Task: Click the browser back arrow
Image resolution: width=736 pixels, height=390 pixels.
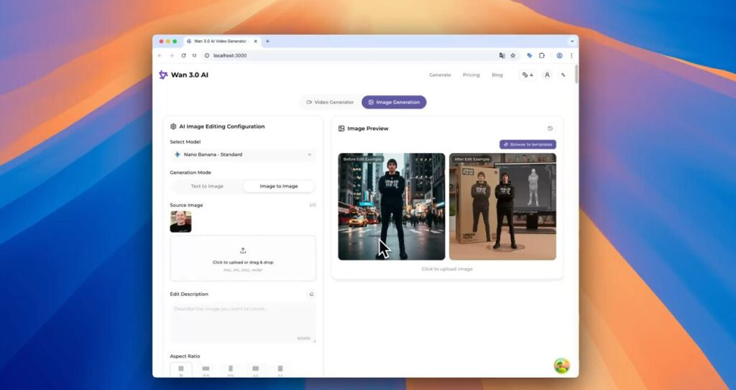Action: [x=160, y=55]
